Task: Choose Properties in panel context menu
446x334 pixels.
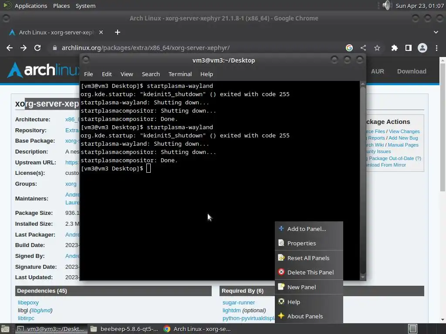Action: (309, 244)
